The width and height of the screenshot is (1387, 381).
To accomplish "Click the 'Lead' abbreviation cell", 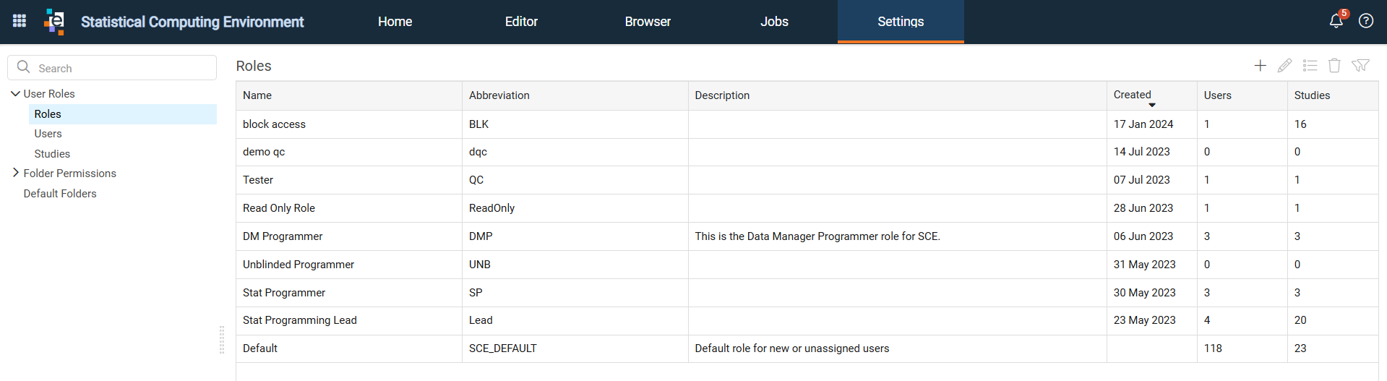I will (x=575, y=320).
